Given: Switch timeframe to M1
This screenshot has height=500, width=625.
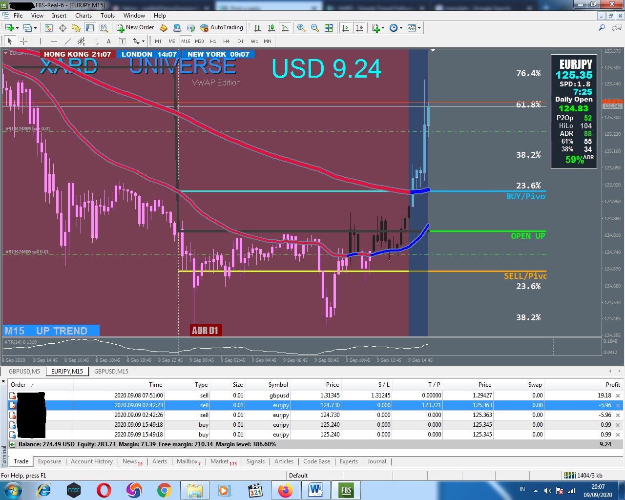Looking at the screenshot, I should [158, 41].
